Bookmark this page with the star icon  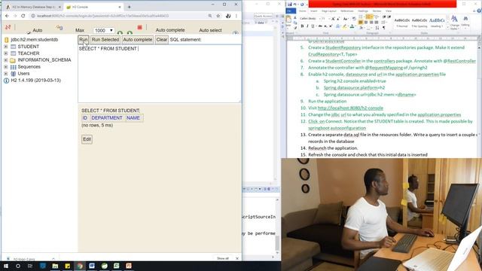[218, 16]
